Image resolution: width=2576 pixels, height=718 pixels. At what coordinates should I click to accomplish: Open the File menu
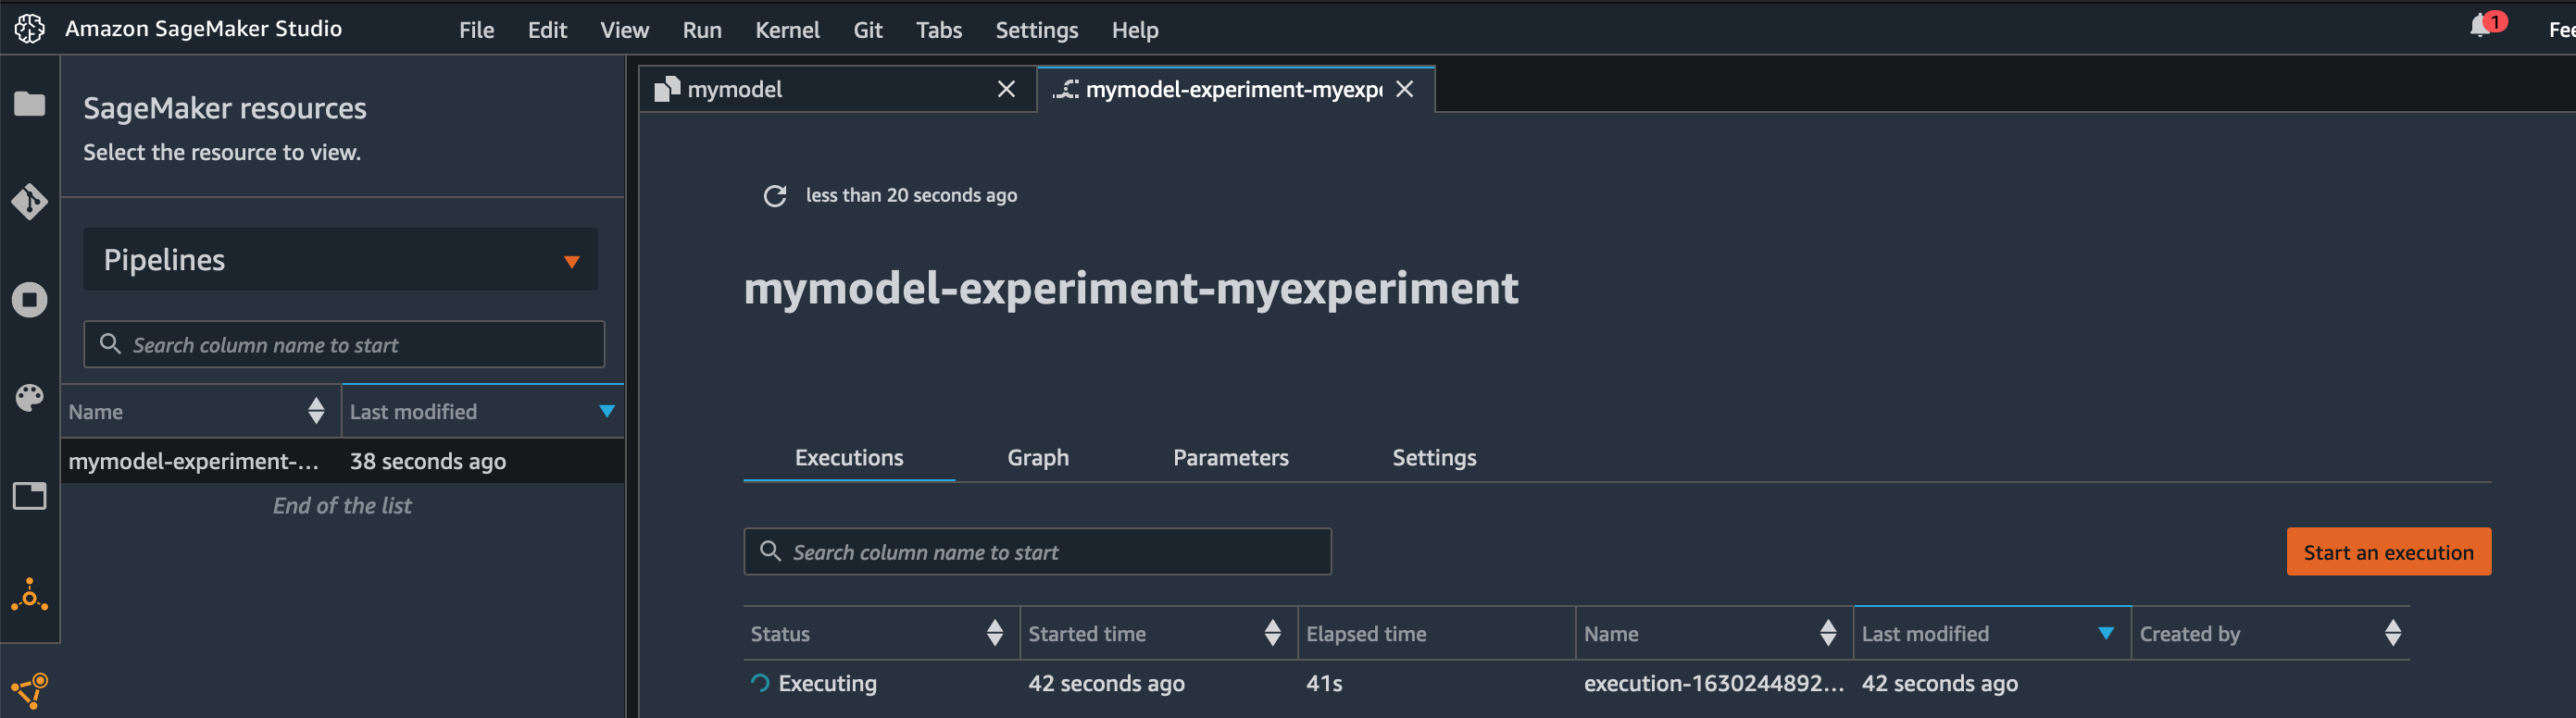tap(476, 30)
